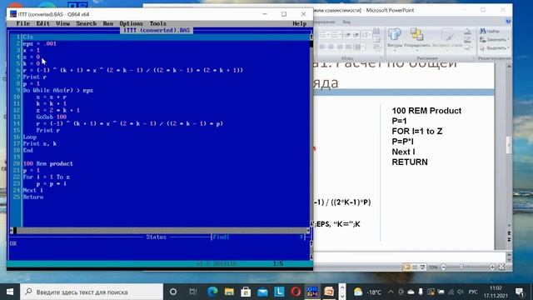Click code line 'Do While Abs(r) > eps'
This screenshot has width=533, height=300.
click(x=57, y=90)
